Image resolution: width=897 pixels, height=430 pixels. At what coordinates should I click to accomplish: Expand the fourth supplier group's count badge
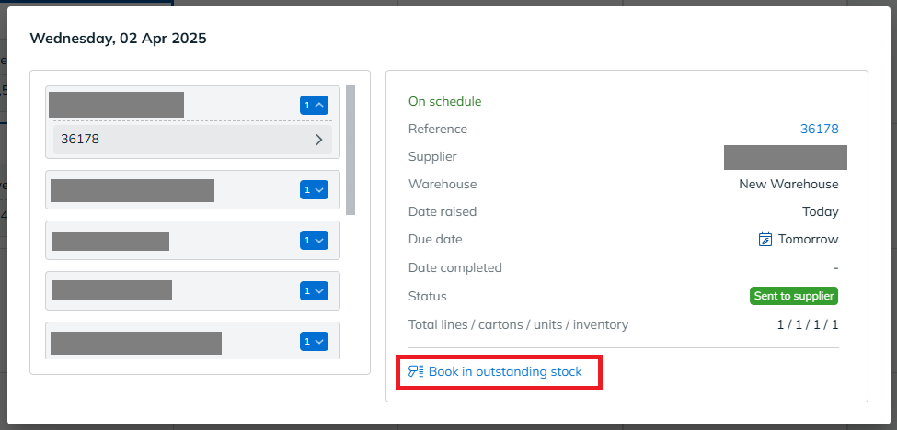click(314, 290)
